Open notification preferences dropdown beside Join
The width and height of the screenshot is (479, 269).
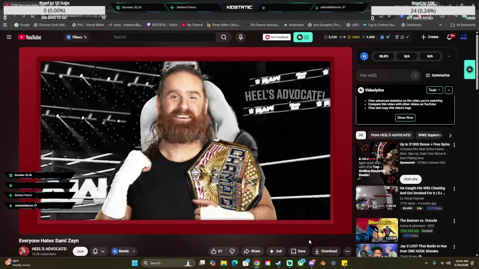[98, 251]
